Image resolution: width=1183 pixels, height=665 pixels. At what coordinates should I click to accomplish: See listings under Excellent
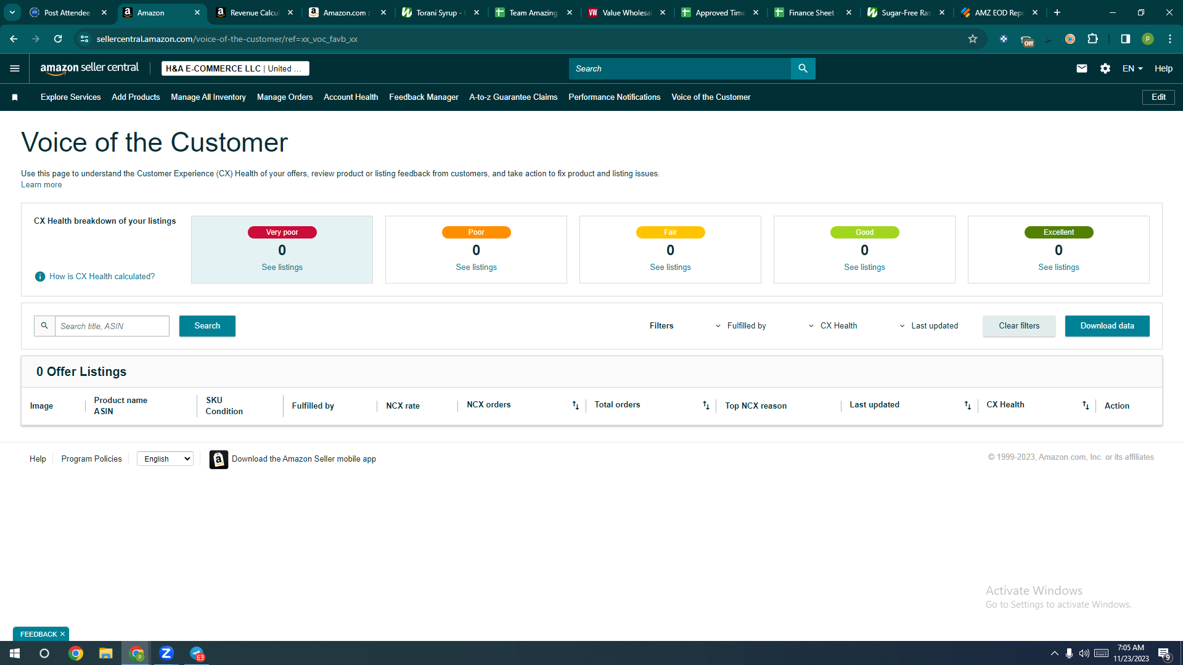pos(1059,267)
